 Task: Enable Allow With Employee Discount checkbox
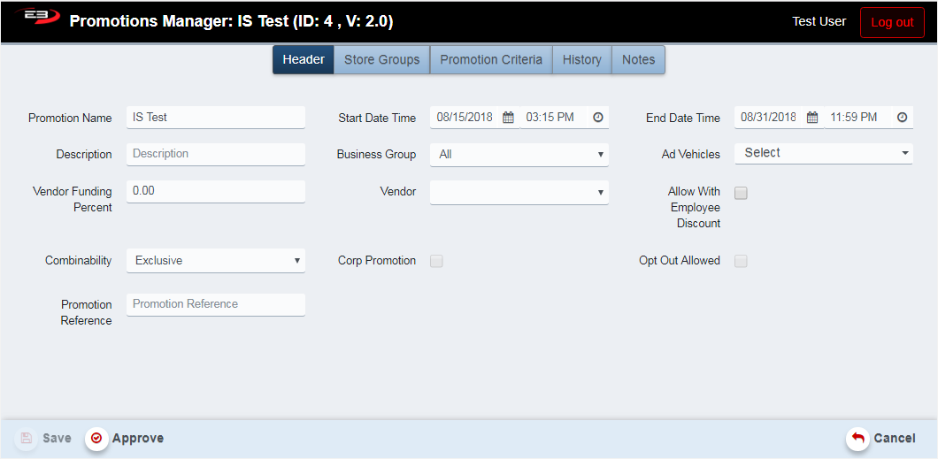pyautogui.click(x=741, y=194)
